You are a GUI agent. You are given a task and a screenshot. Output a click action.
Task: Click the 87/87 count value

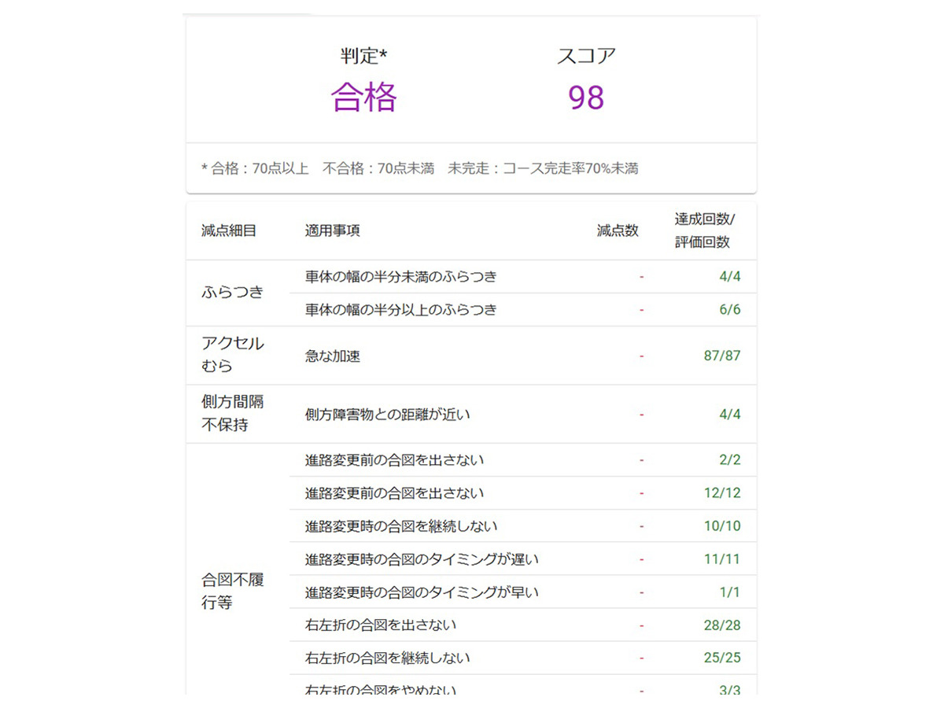[721, 356]
